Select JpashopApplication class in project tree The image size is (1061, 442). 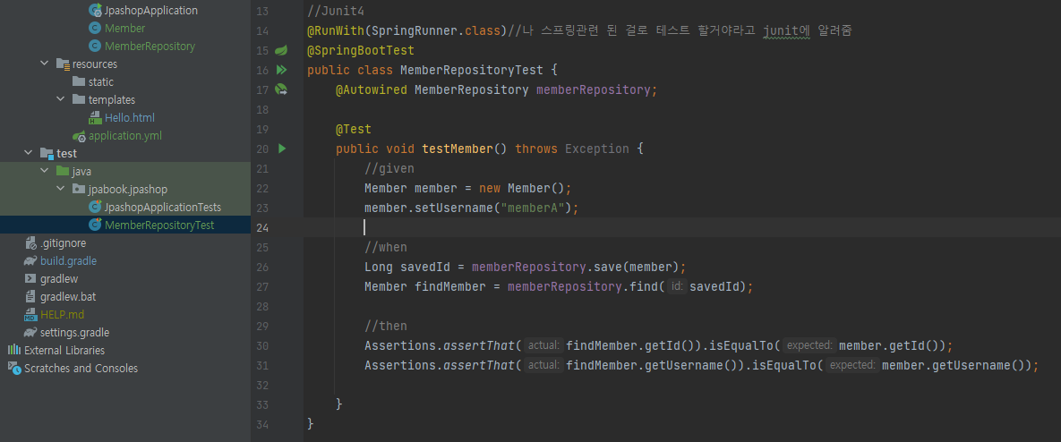pos(151,11)
